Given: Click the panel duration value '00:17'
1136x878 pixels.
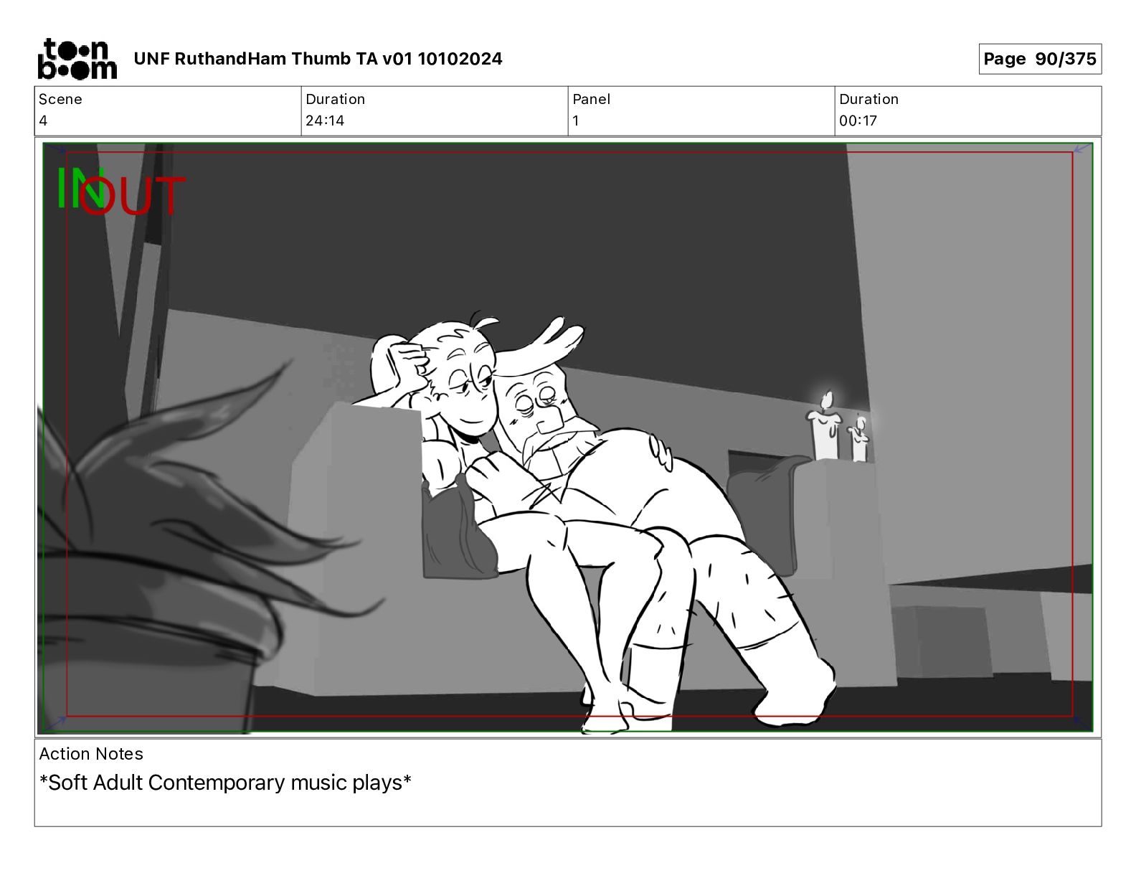Looking at the screenshot, I should (858, 121).
